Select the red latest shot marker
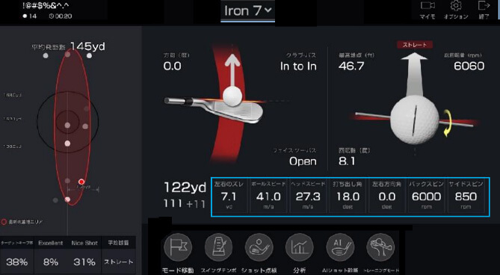The image size is (500, 275). pos(81,182)
